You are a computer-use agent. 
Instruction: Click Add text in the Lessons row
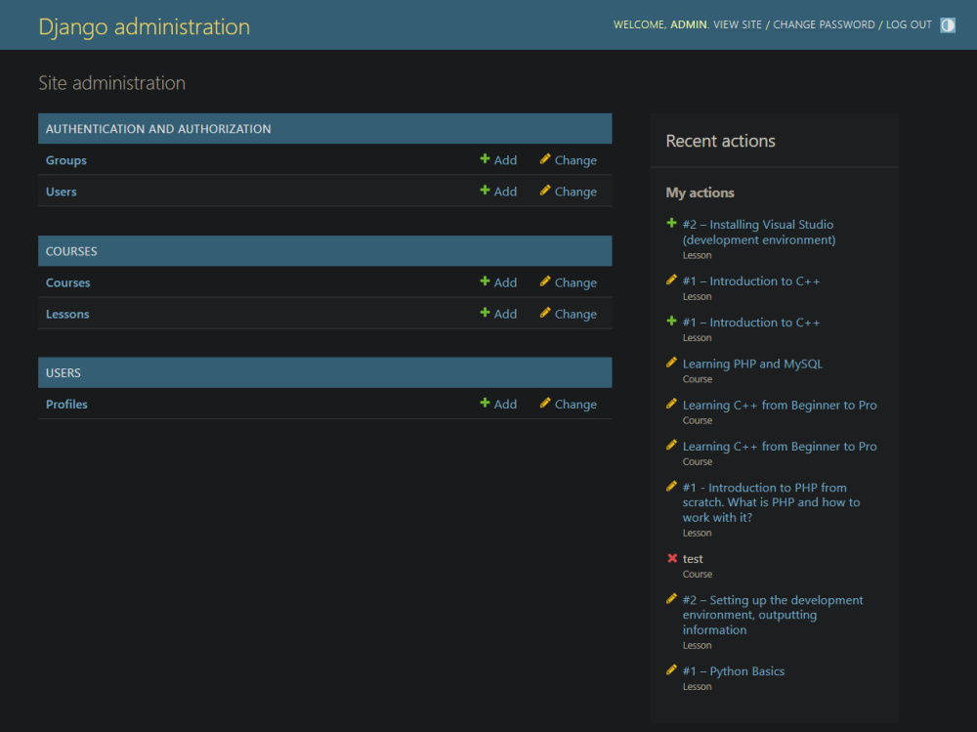[x=505, y=314]
